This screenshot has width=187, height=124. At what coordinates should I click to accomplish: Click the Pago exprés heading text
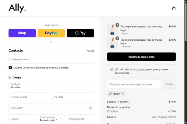click(51, 25)
